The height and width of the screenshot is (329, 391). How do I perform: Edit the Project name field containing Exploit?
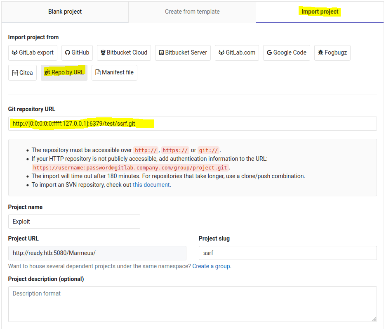tap(74, 222)
